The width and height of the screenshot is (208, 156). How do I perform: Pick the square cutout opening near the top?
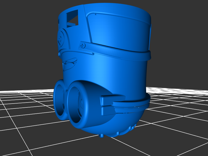72,19
